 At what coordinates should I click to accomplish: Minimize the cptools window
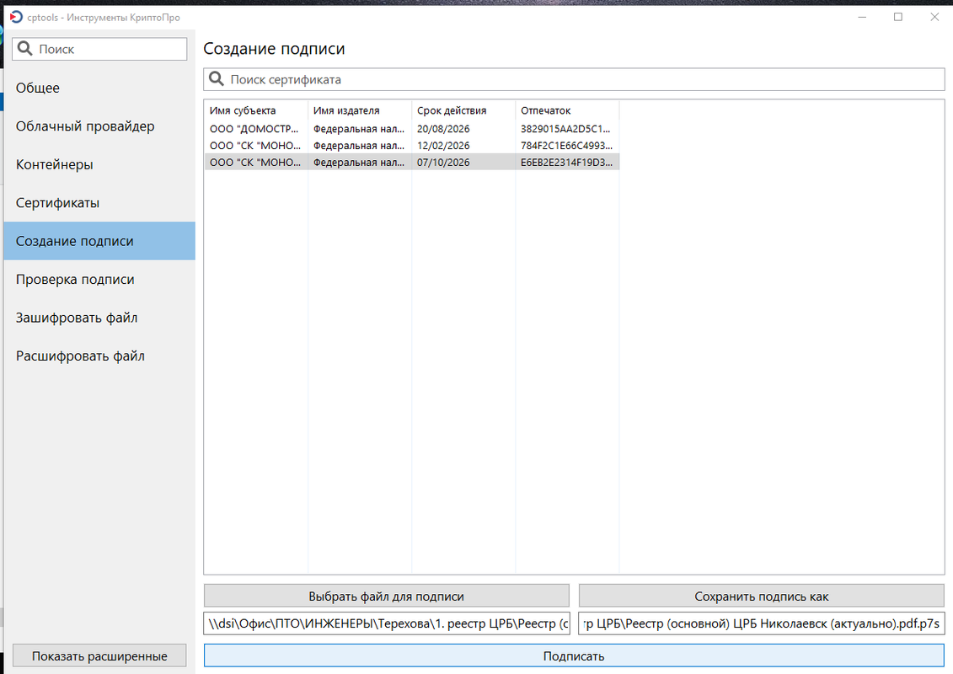862,17
